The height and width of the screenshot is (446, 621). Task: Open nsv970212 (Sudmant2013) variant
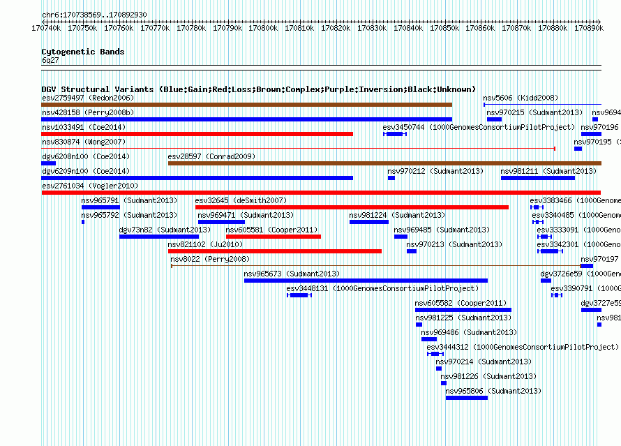[x=435, y=171]
